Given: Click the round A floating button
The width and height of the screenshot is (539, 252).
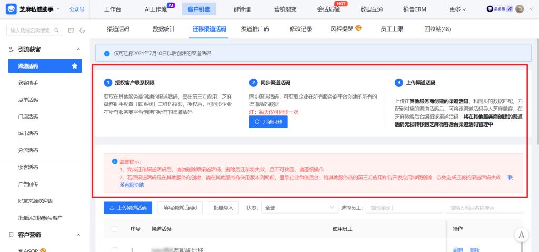Looking at the screenshot, I should pos(522,235).
